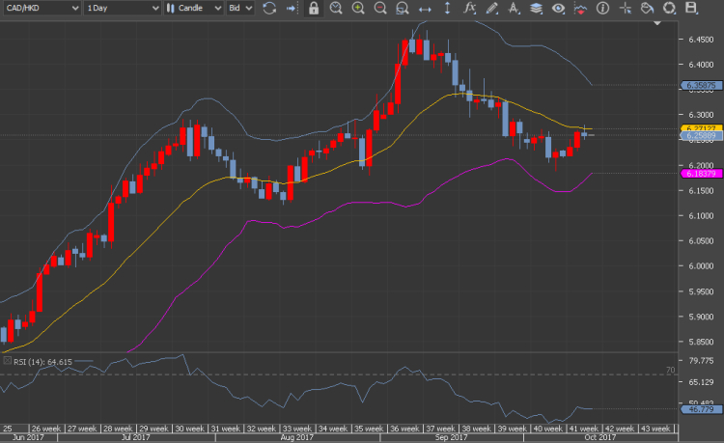
Task: Select the pencil drawing tool
Action: (491, 9)
